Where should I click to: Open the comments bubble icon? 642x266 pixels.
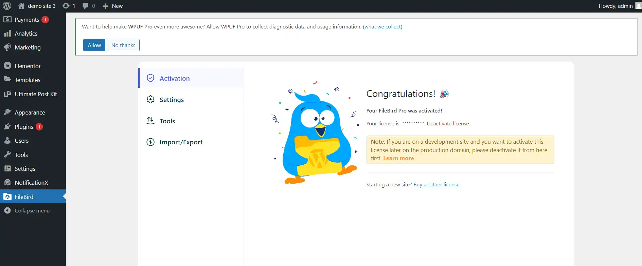[85, 6]
